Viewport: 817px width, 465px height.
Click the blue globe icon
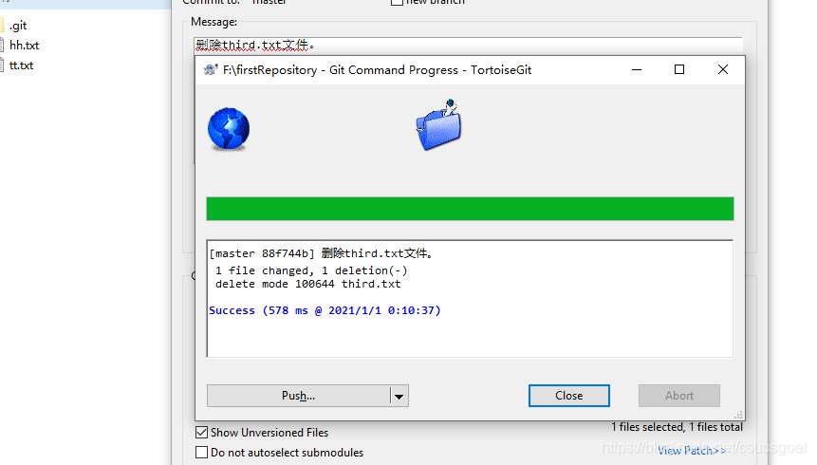(229, 129)
